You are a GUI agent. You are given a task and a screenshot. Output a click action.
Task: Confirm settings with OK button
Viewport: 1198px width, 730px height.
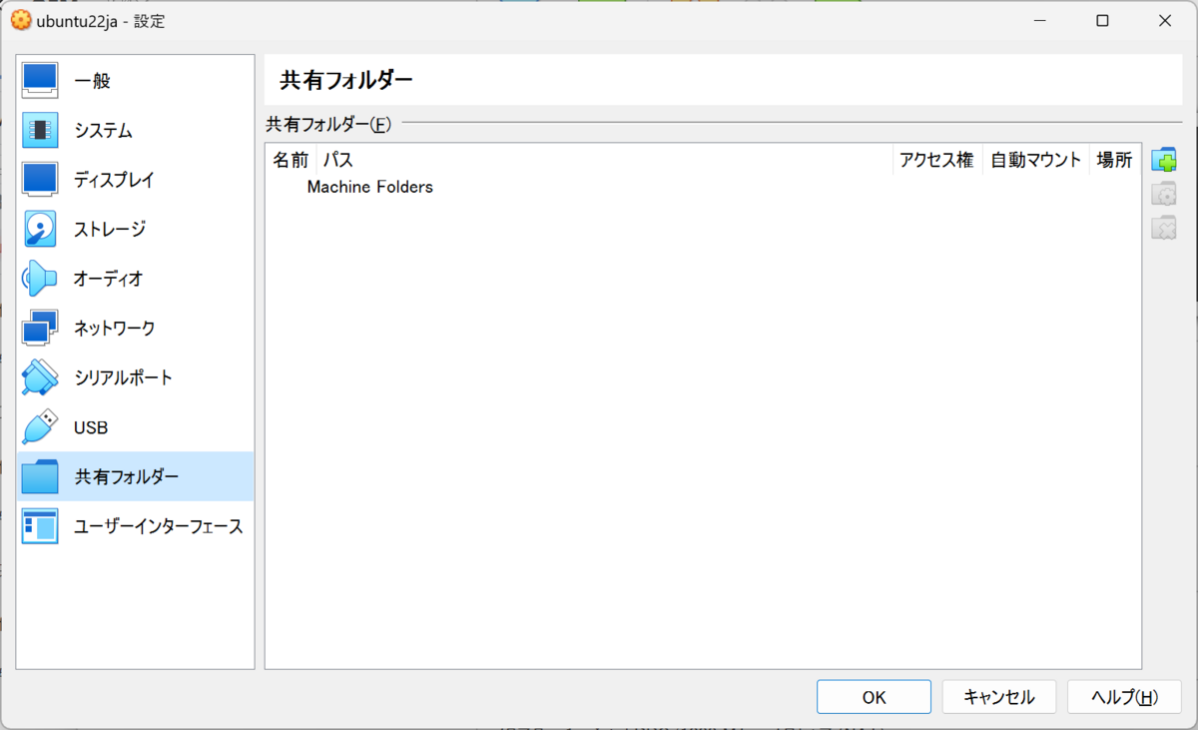tap(874, 697)
